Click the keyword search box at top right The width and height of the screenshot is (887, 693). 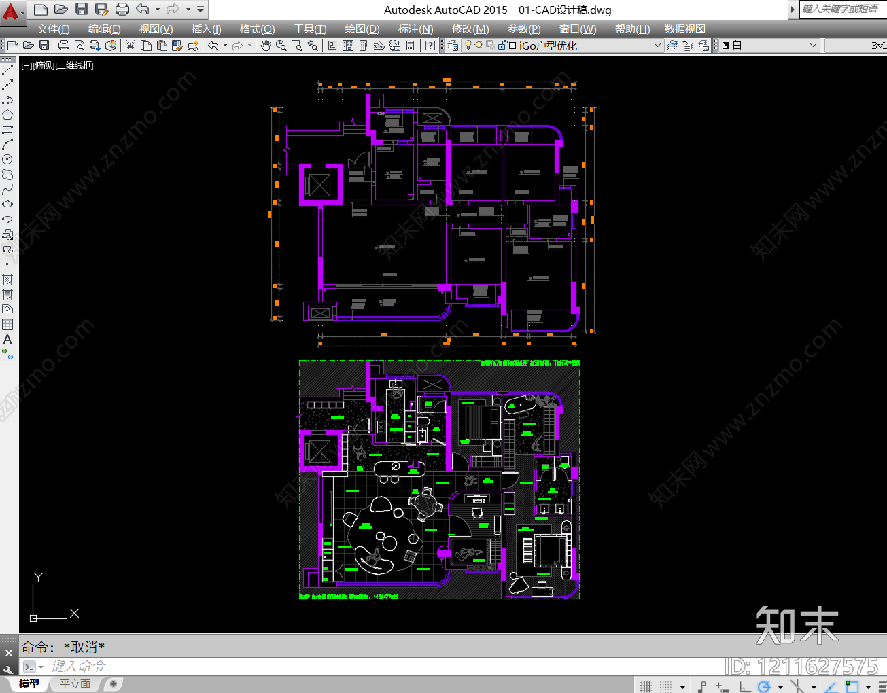[843, 9]
